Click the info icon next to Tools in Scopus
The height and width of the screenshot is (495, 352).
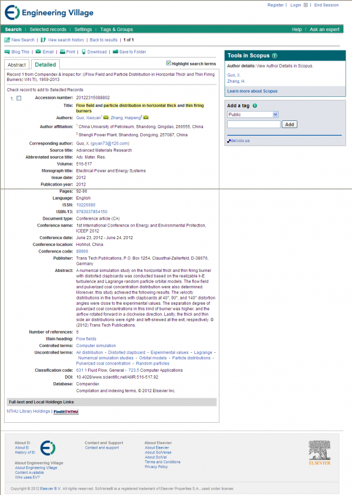[275, 56]
